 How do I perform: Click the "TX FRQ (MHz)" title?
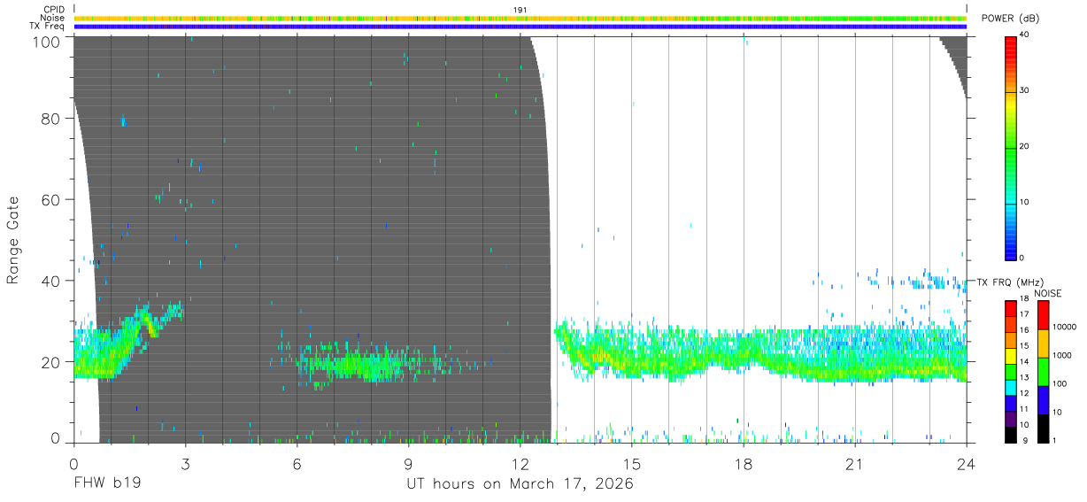pos(1010,282)
